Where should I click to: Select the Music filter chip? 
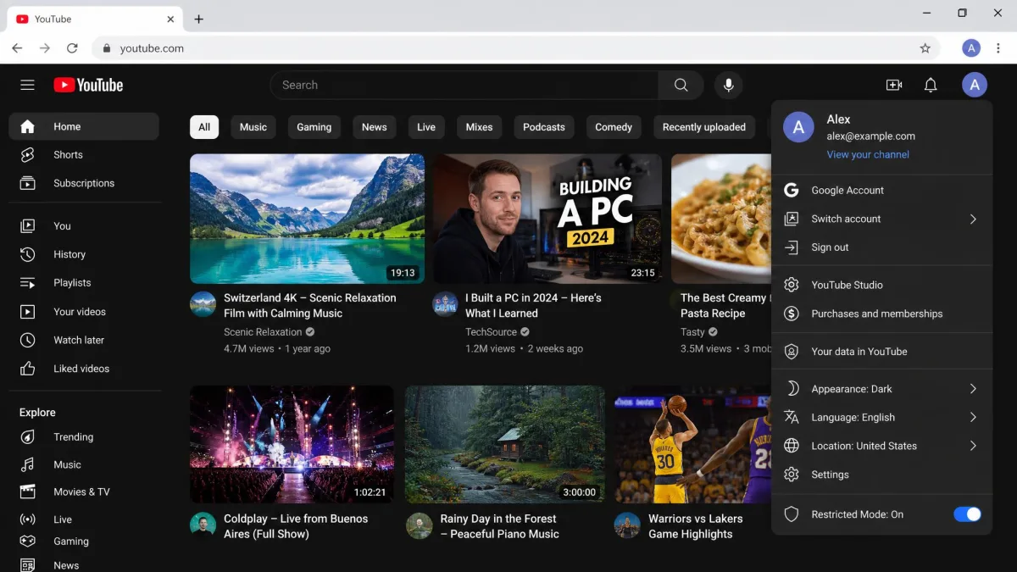[x=253, y=127]
